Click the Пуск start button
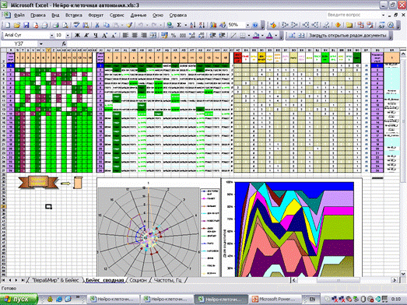The width and height of the screenshot is (407, 305). point(19,300)
